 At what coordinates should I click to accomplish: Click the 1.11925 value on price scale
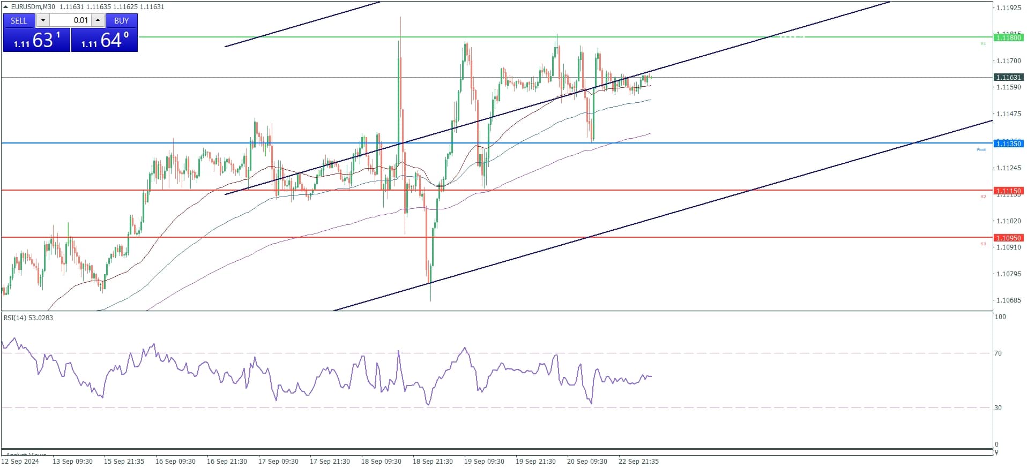click(1008, 8)
